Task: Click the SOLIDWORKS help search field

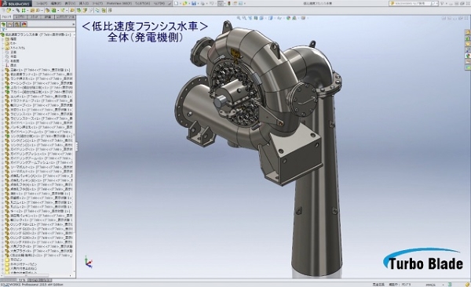Action: click(413, 3)
